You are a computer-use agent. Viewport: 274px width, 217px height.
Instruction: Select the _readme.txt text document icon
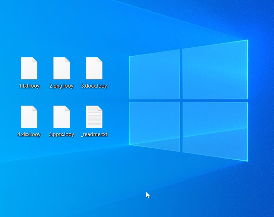(94, 117)
